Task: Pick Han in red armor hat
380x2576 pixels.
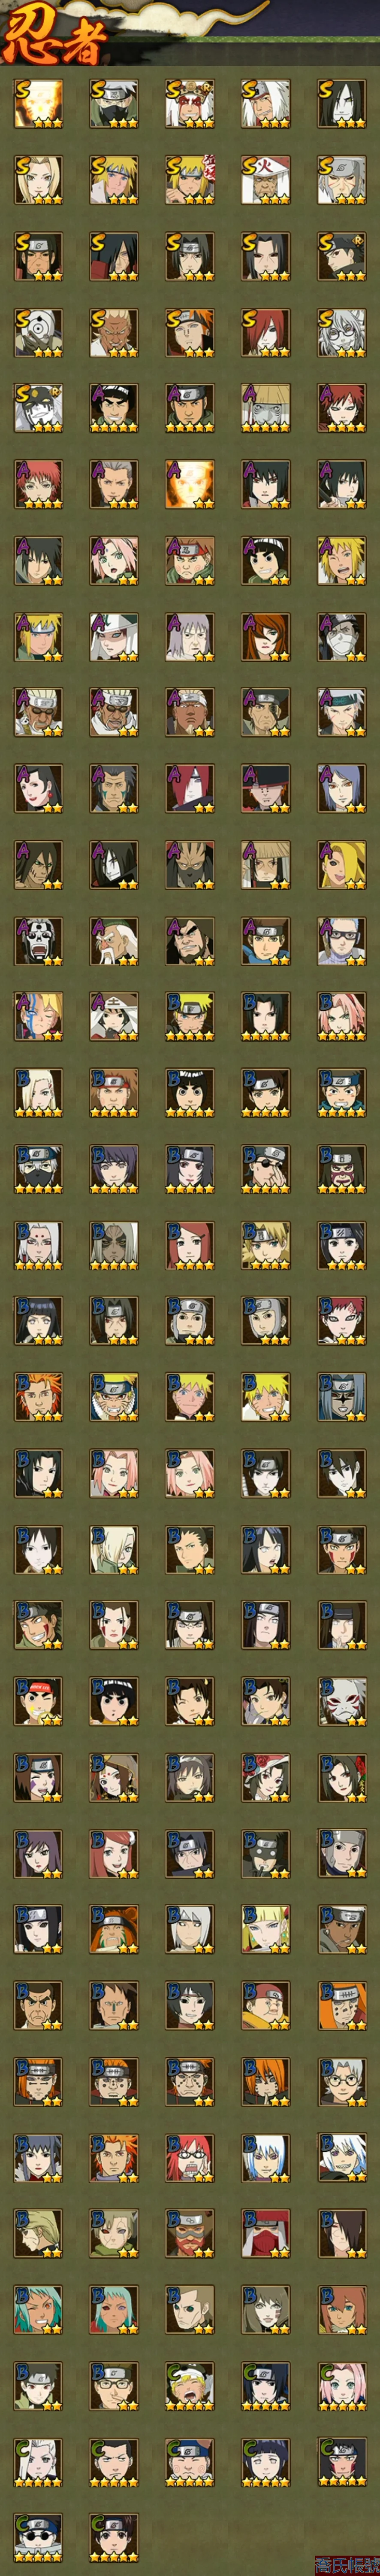Action: point(266,2232)
